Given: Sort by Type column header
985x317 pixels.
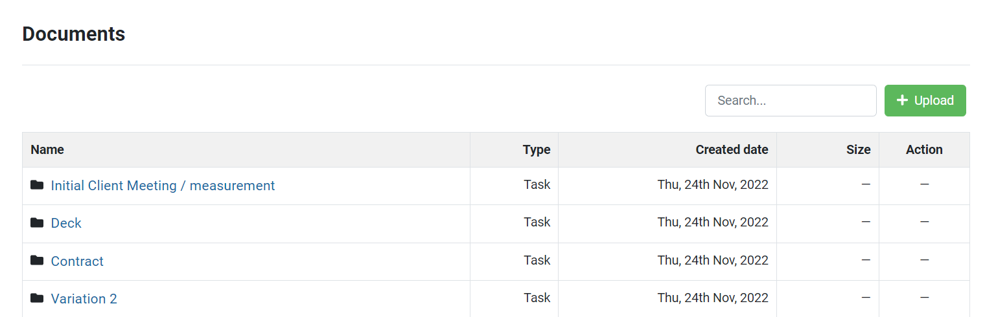Looking at the screenshot, I should (x=537, y=149).
